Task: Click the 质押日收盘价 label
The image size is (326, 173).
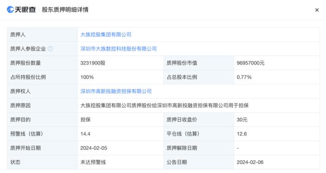Action: pos(182,120)
